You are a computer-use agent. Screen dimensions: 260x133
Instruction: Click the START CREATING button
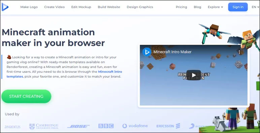(x=26, y=96)
